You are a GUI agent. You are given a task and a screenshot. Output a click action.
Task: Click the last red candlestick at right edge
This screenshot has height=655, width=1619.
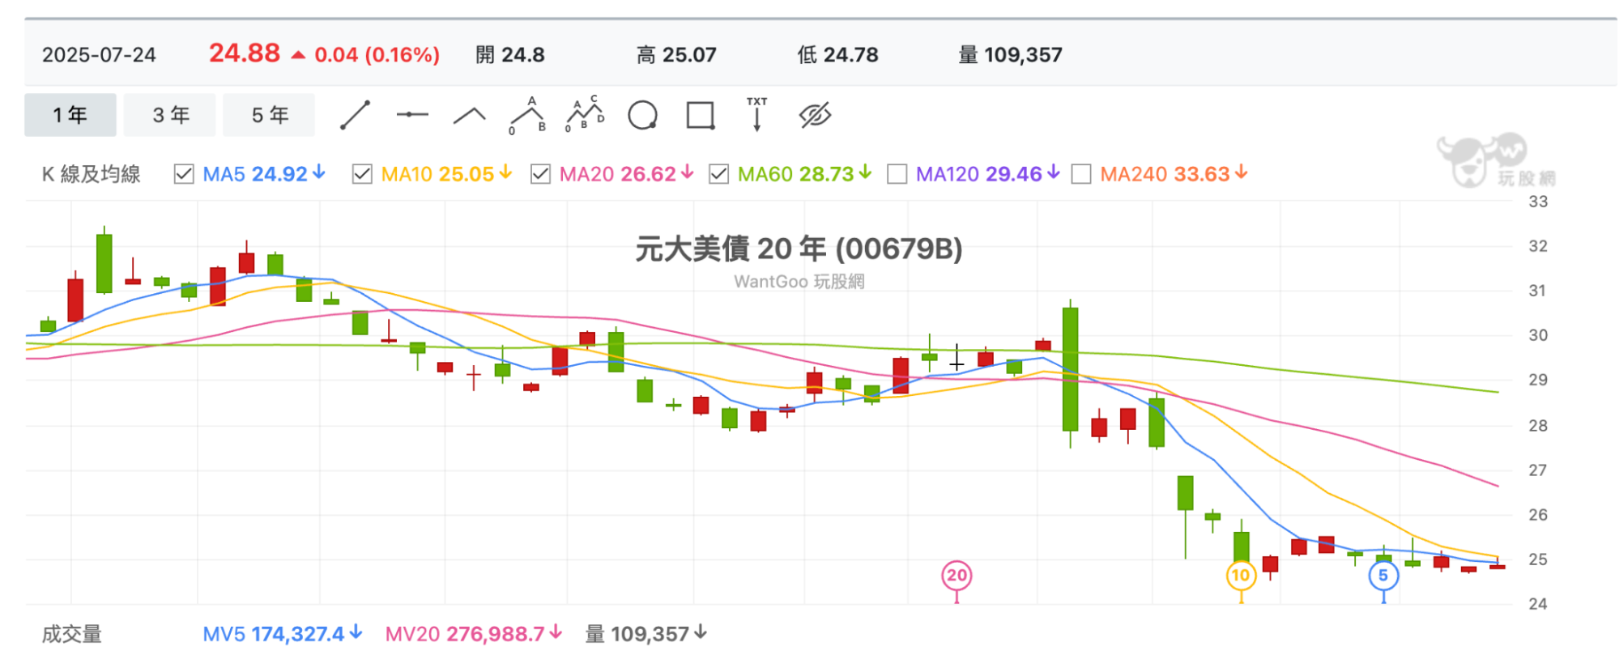point(1497,567)
